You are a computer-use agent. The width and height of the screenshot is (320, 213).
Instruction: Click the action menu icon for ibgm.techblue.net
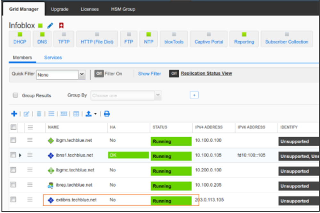(x=30, y=140)
